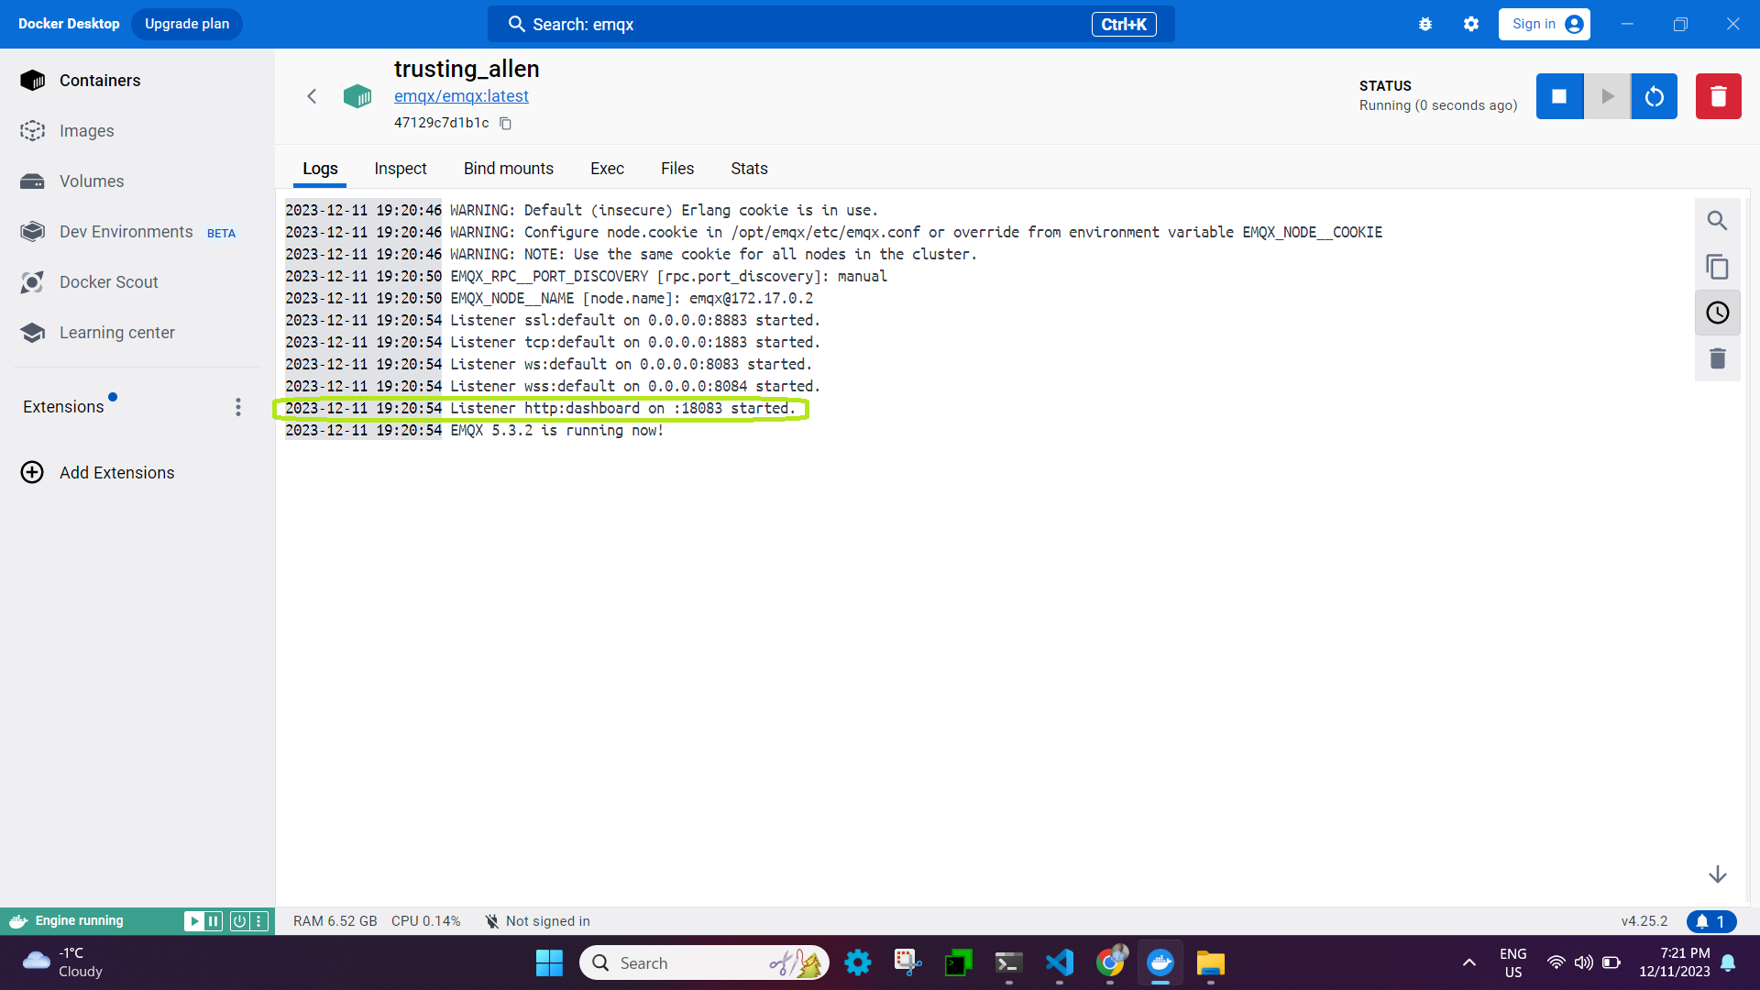Click the RAM 6.52 GB indicator
The image size is (1760, 990).
click(x=335, y=921)
